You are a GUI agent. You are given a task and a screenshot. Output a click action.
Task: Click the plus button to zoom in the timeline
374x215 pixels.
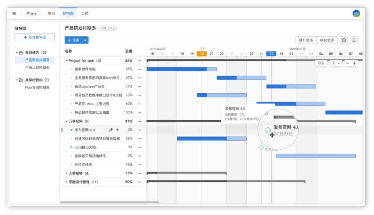tap(355, 64)
